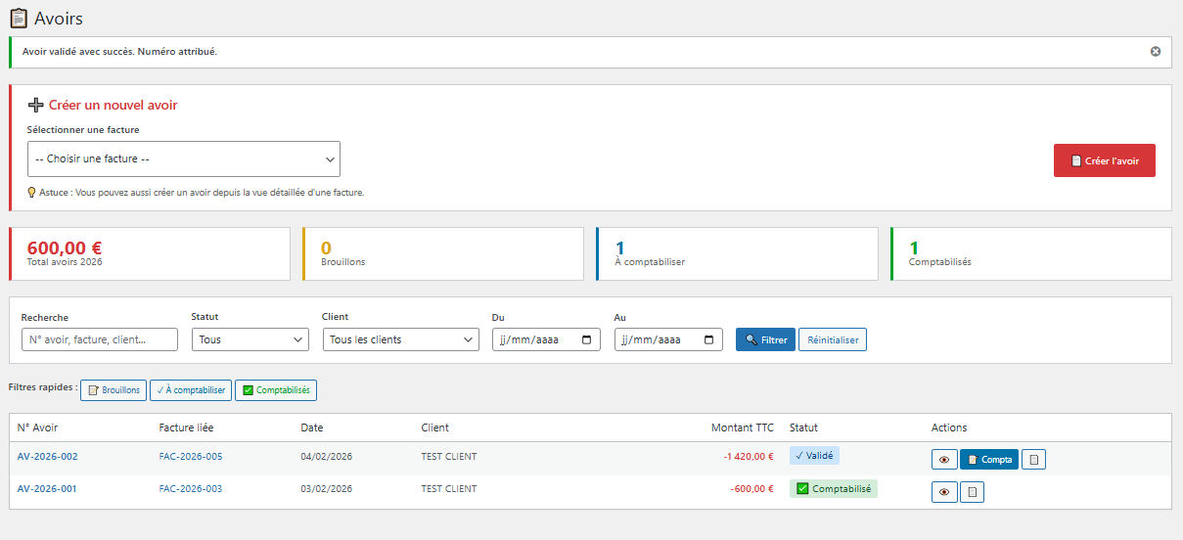Focus the Recherche search input field
The image size is (1183, 540).
coord(99,339)
